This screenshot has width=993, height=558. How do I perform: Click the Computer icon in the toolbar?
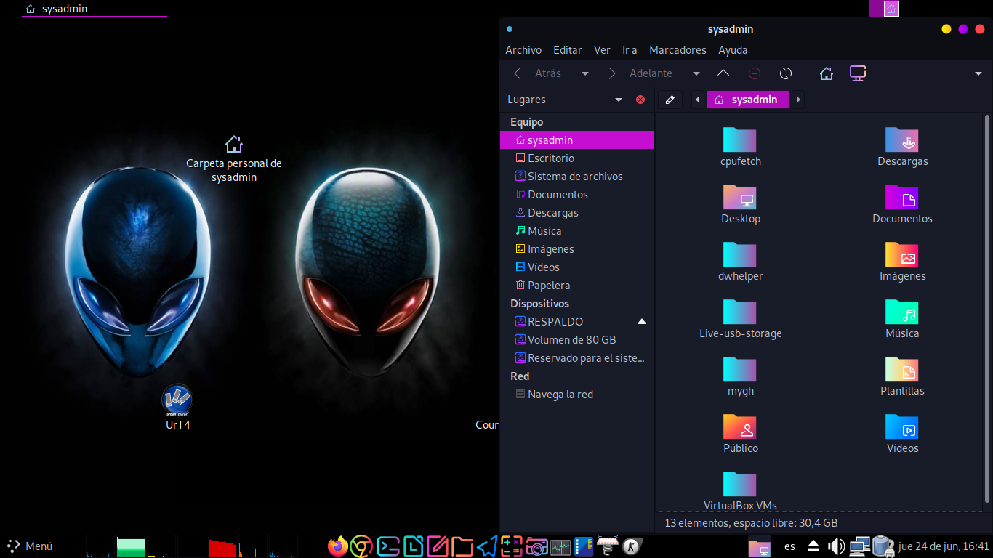coord(858,73)
